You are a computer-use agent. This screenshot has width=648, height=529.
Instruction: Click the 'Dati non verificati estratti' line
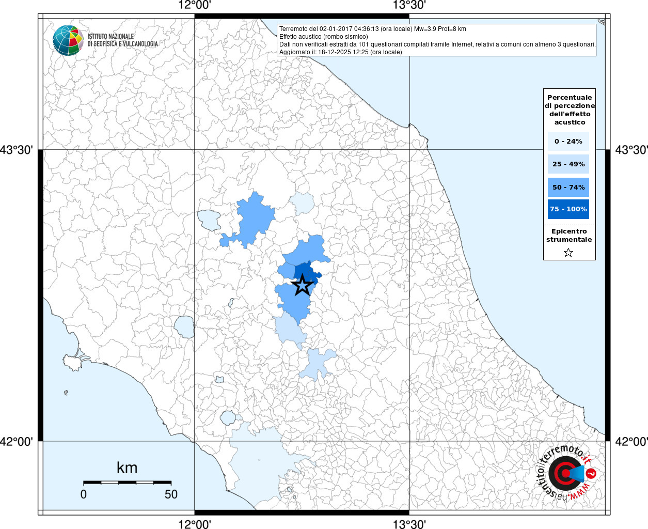[437, 44]
